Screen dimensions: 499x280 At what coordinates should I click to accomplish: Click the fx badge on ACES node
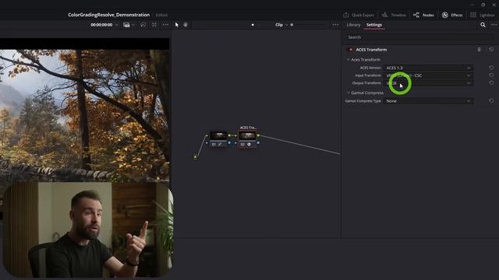click(x=249, y=145)
